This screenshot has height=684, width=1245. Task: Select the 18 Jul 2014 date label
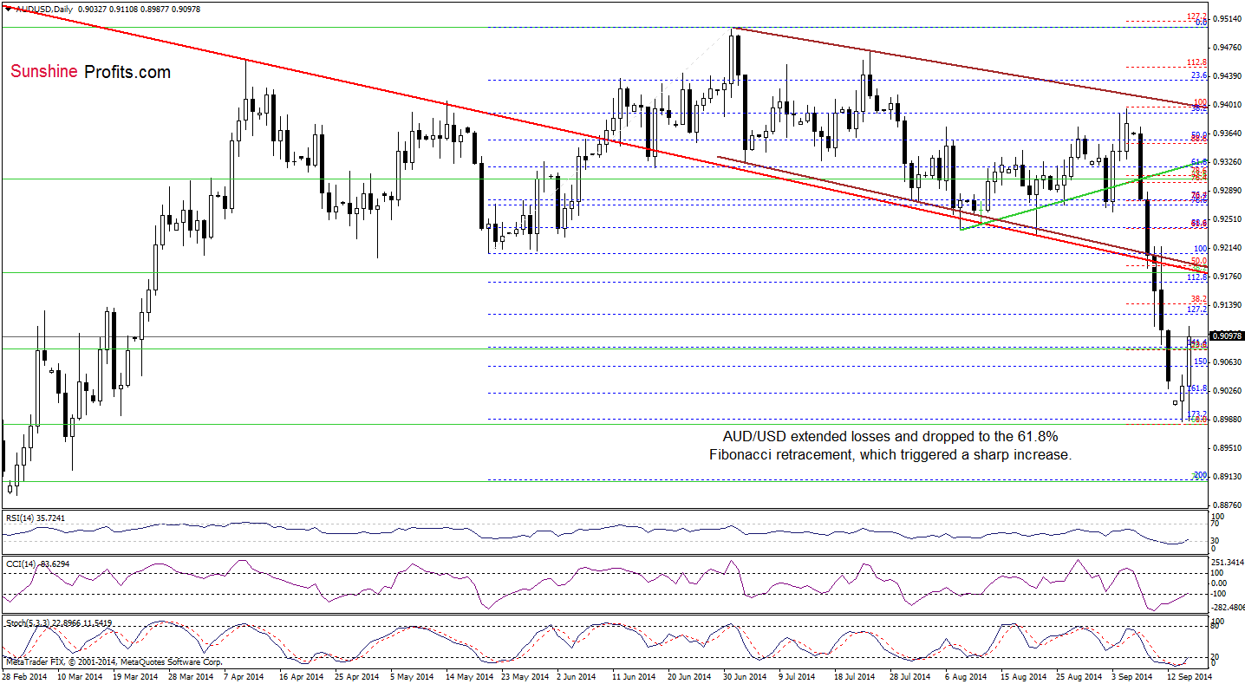[x=856, y=676]
